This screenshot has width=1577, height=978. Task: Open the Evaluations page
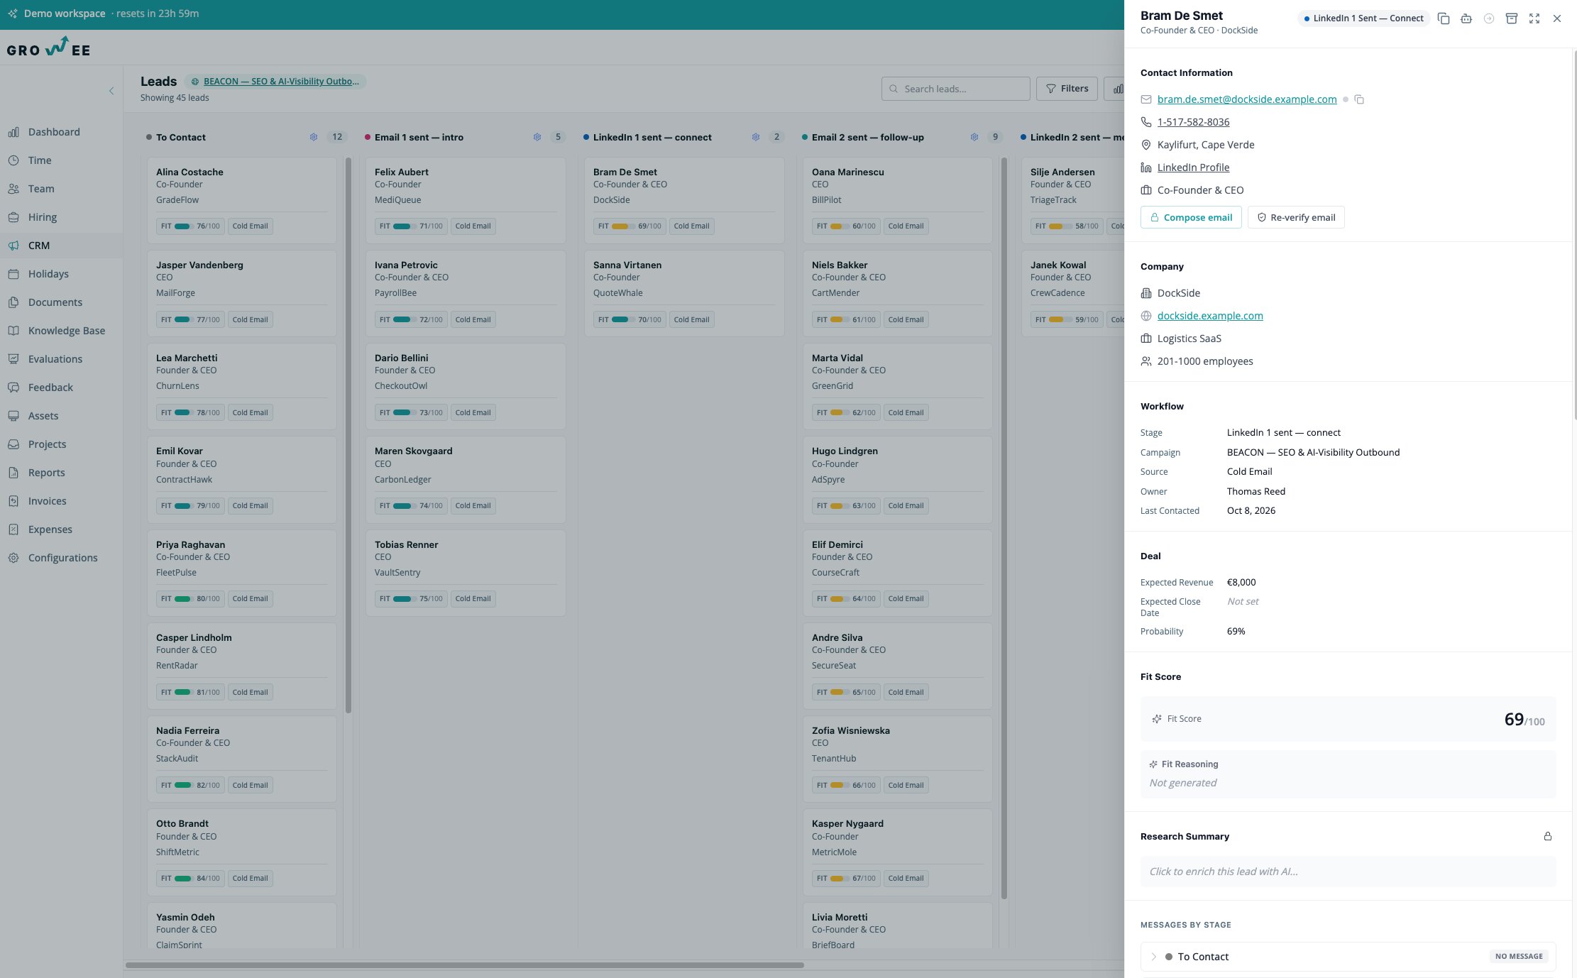click(55, 359)
